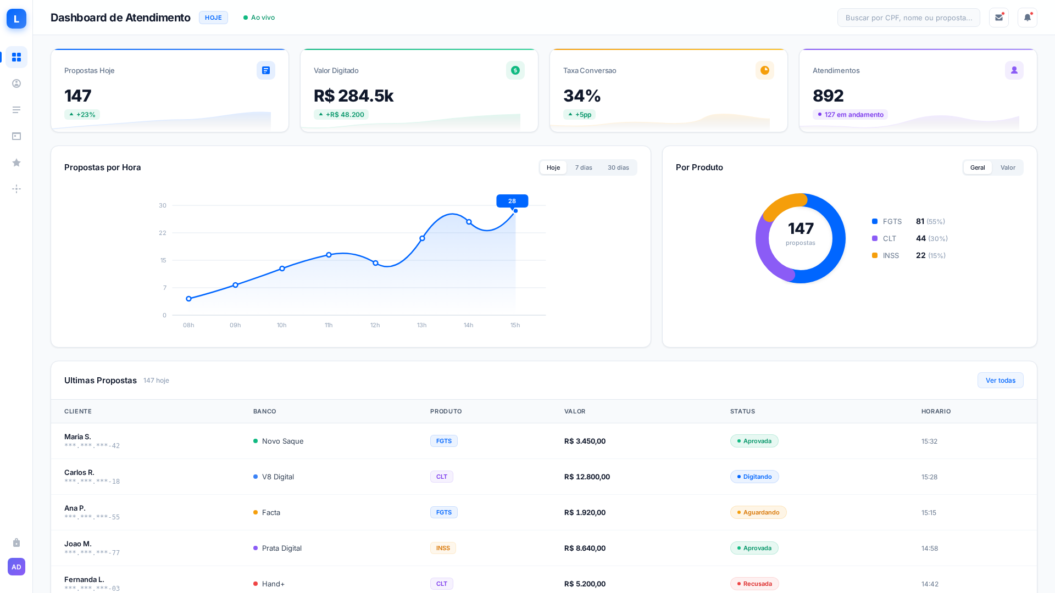Open the list lines sidebar icon
Viewport: 1055px width, 593px height.
click(16, 110)
